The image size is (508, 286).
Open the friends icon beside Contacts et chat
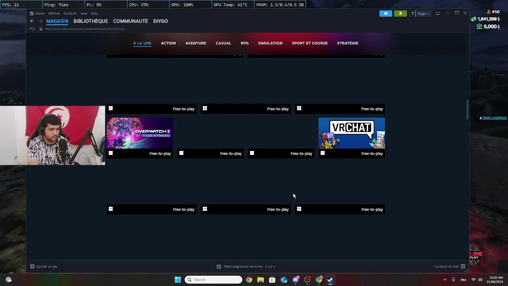tap(463, 267)
